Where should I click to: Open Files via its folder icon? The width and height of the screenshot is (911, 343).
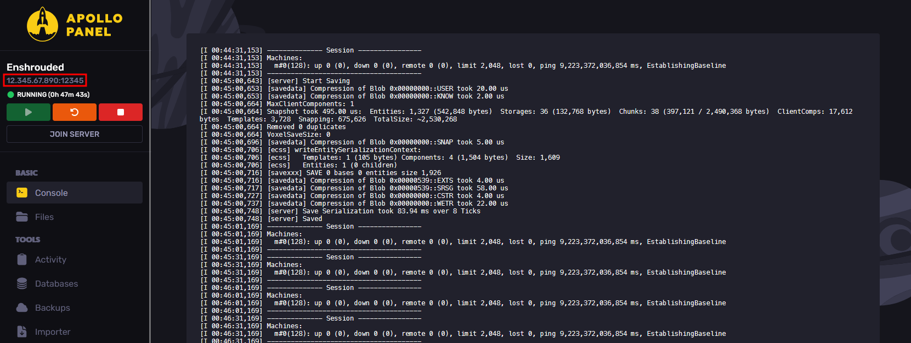[x=22, y=217]
